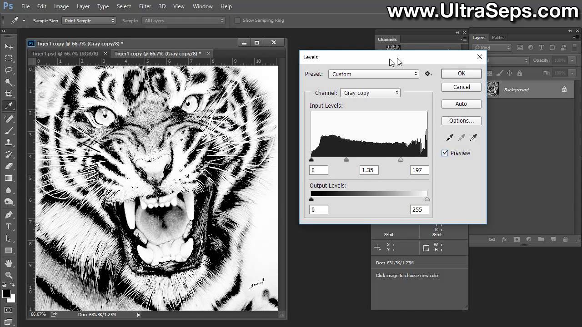Image resolution: width=582 pixels, height=327 pixels.
Task: Open the Fill dropdown arrow in Layers
Action: [572, 73]
